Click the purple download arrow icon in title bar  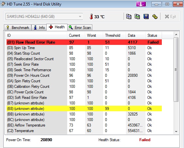pyautogui.click(x=141, y=4)
